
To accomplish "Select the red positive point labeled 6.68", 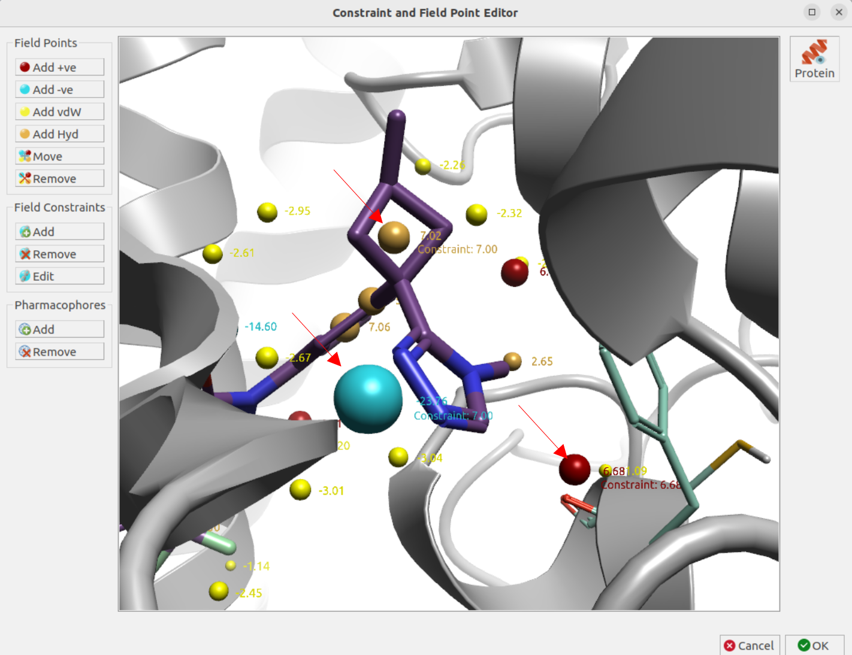I will coord(575,469).
